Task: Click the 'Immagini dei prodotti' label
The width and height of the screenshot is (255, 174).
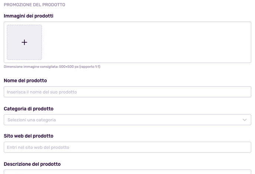Action: click(x=29, y=16)
